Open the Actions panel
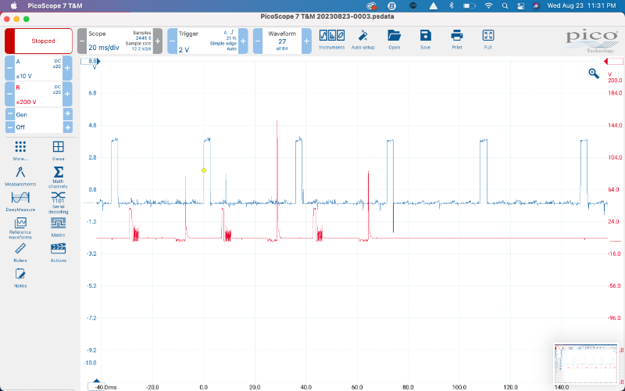 58,250
